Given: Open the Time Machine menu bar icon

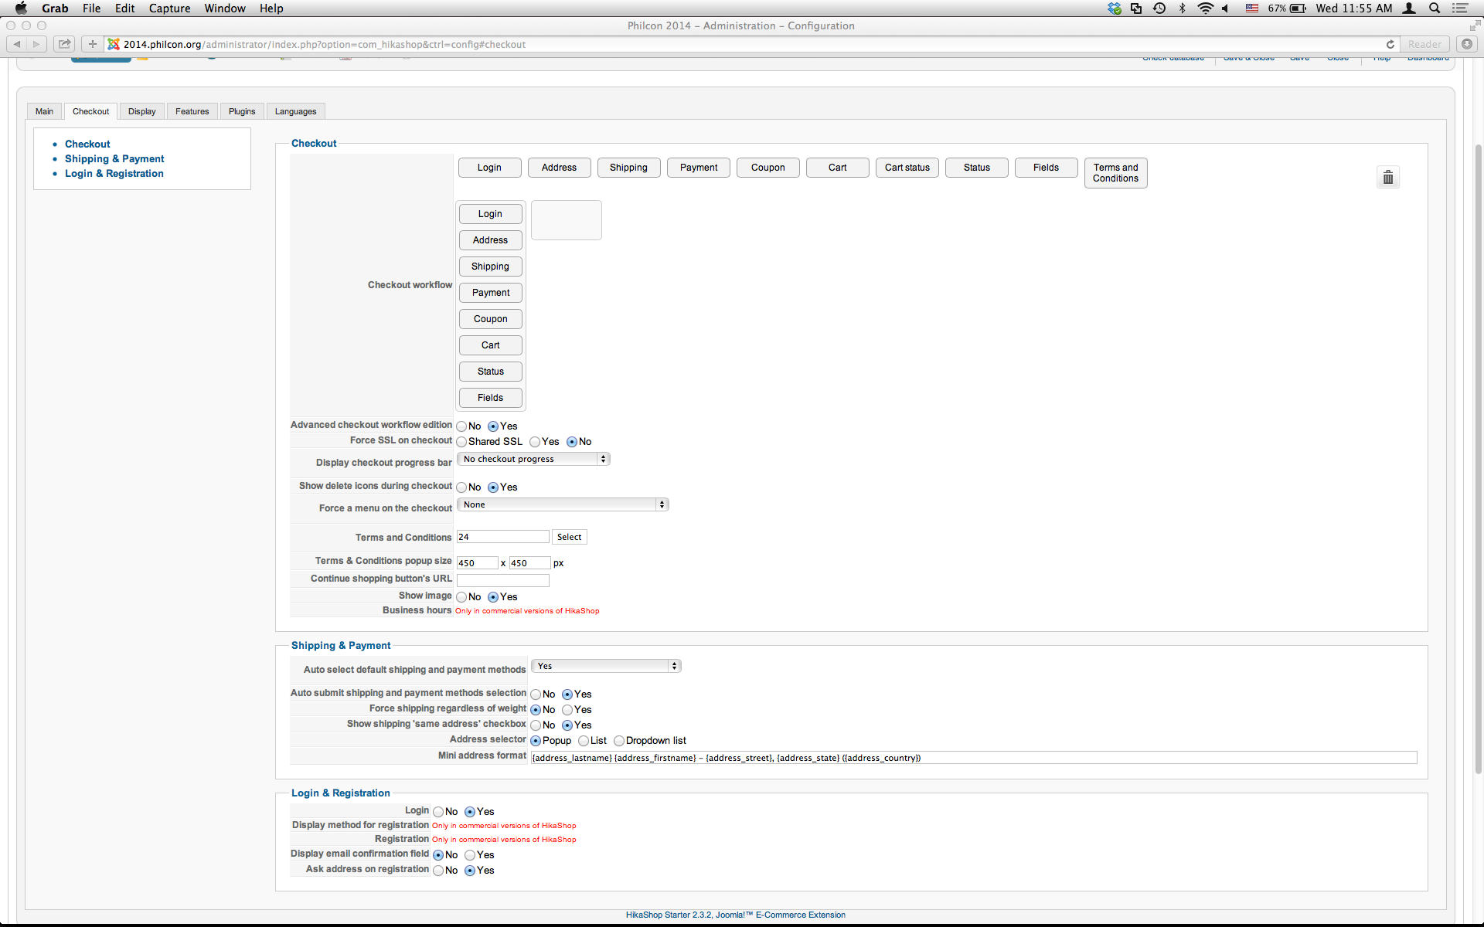Looking at the screenshot, I should point(1159,8).
